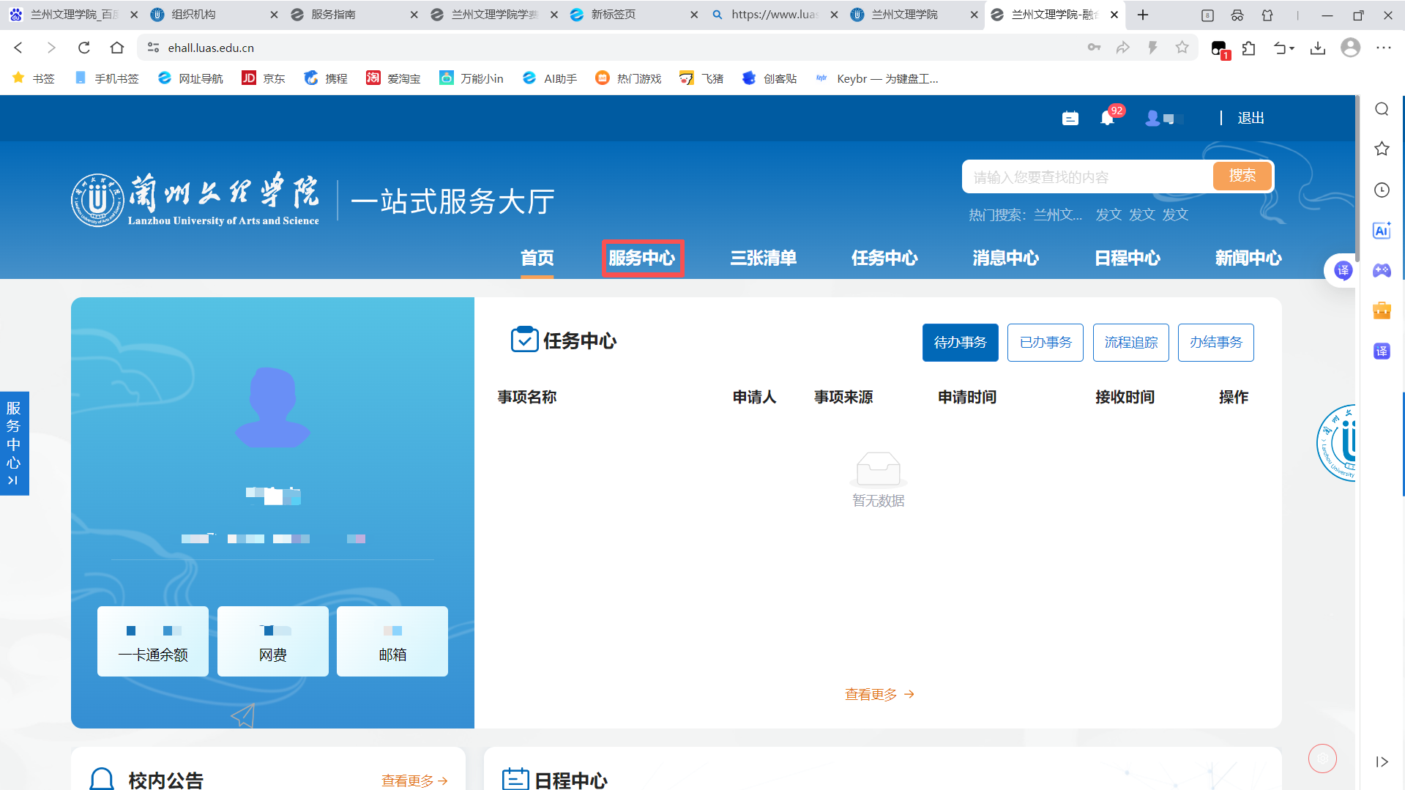Click the orange 搜索 button

click(1242, 176)
